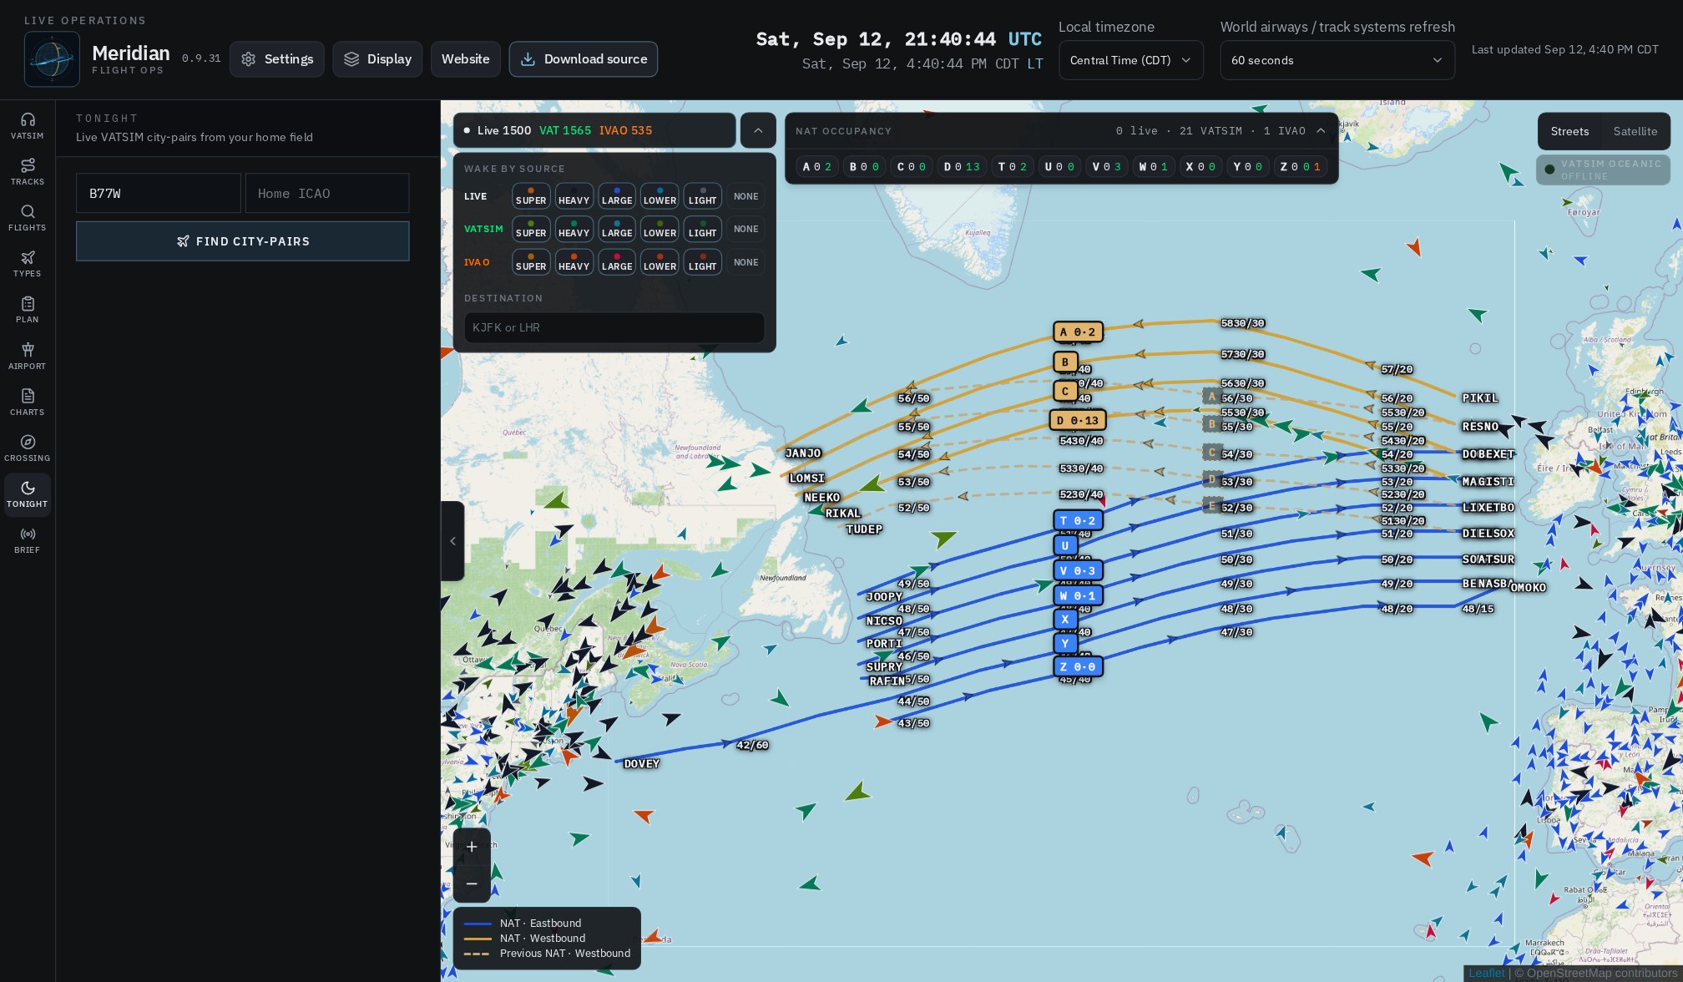Toggle IVAO Large wake filter
This screenshot has width=1683, height=982.
click(x=617, y=262)
